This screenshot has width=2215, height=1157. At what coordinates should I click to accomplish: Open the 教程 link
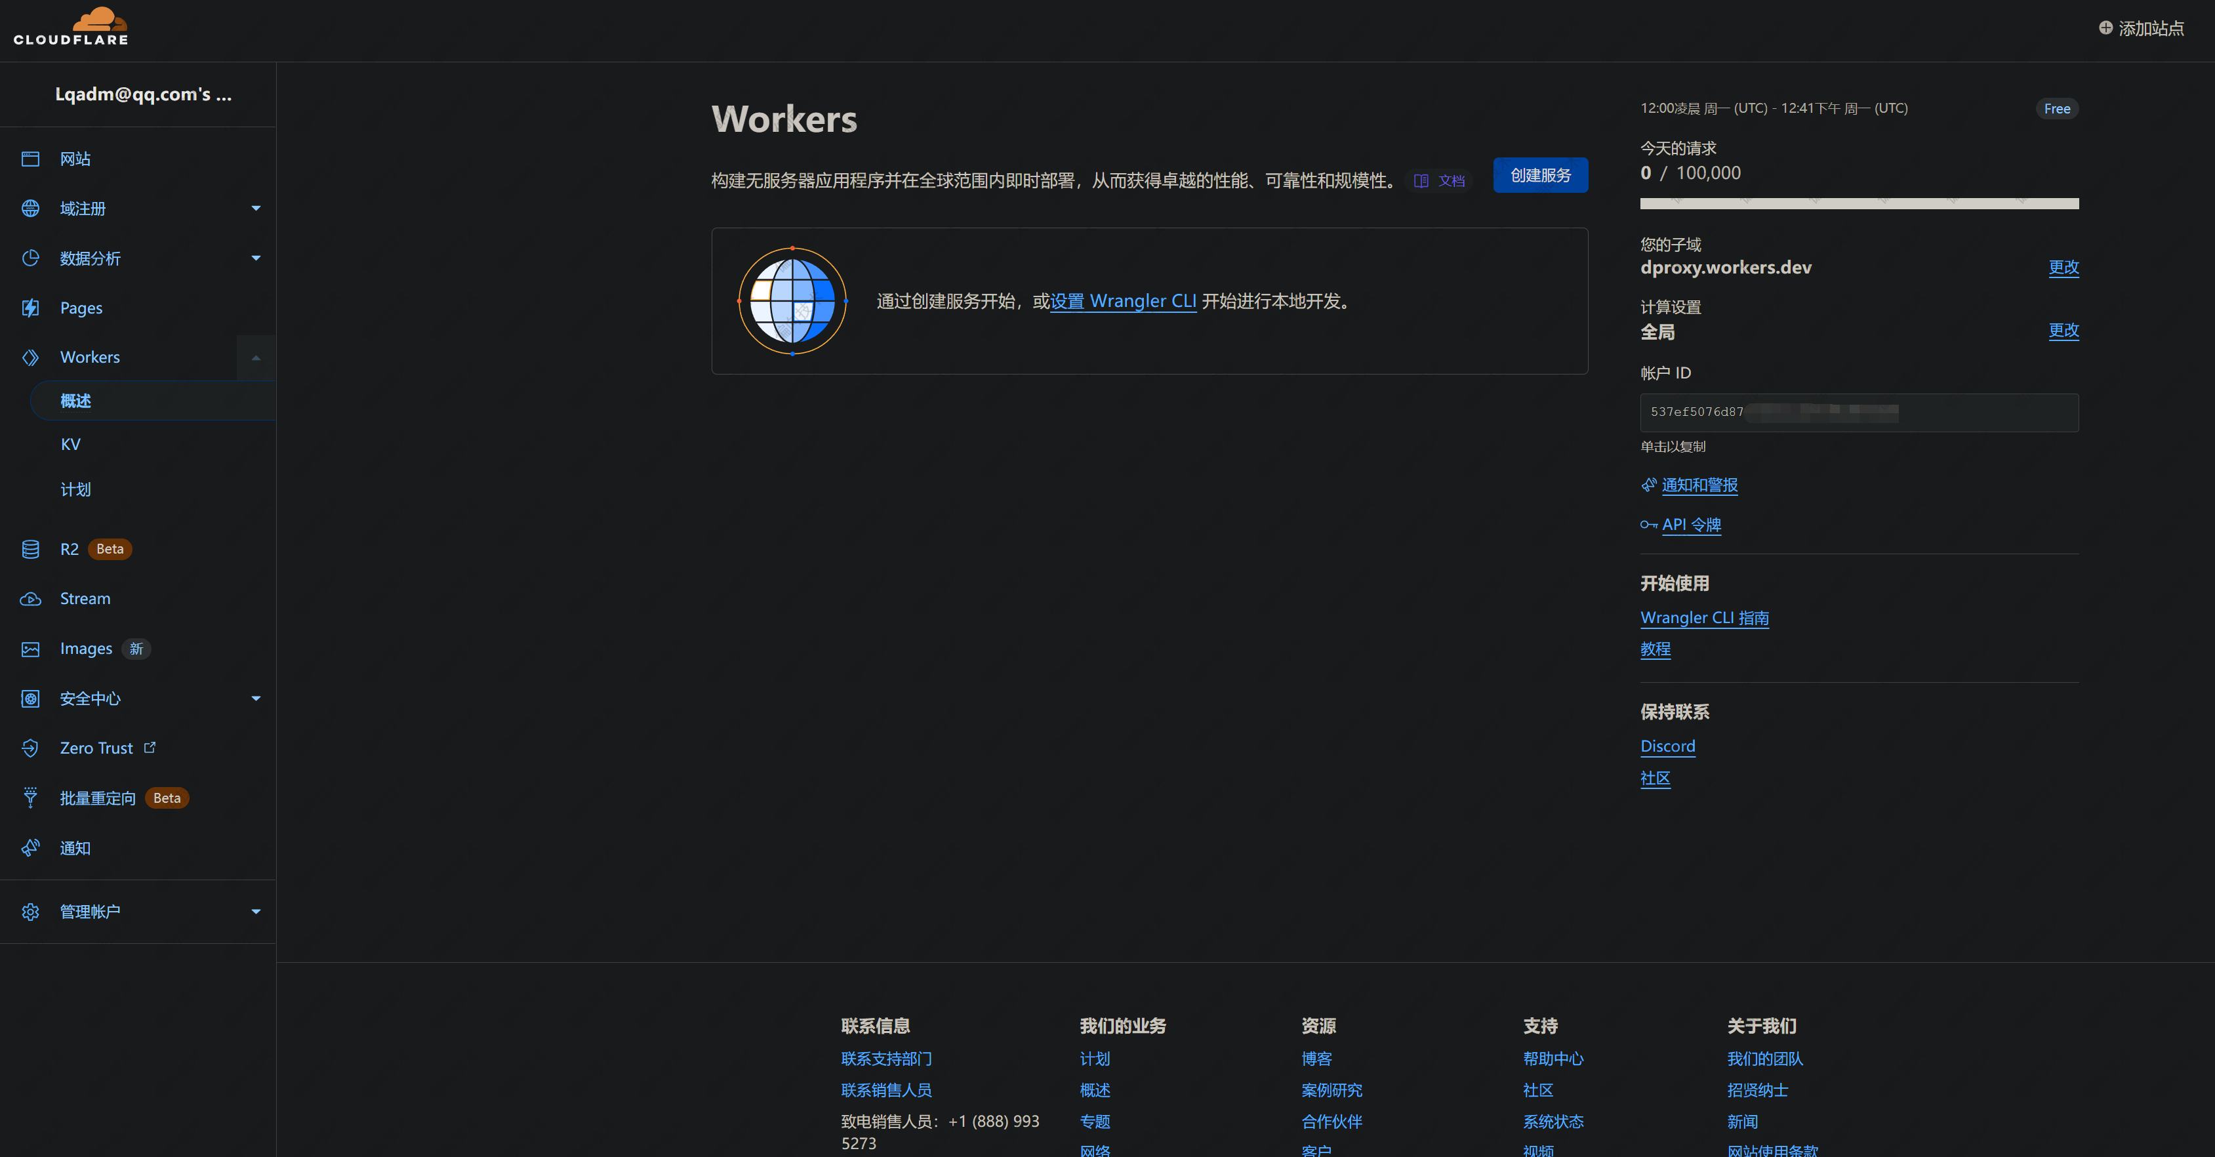point(1656,649)
